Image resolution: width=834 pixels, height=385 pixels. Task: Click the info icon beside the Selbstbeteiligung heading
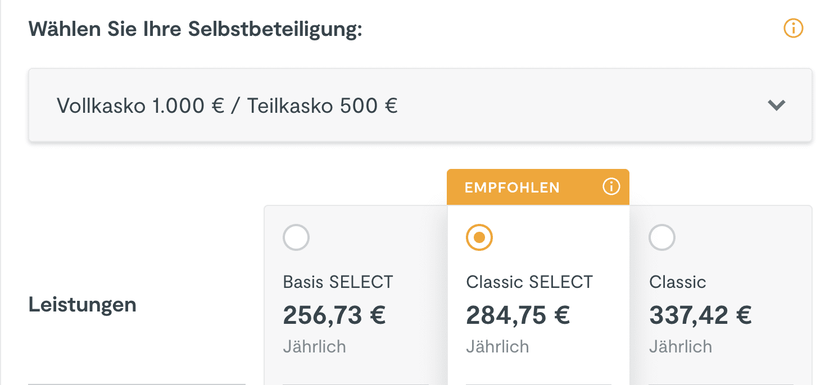pos(794,28)
